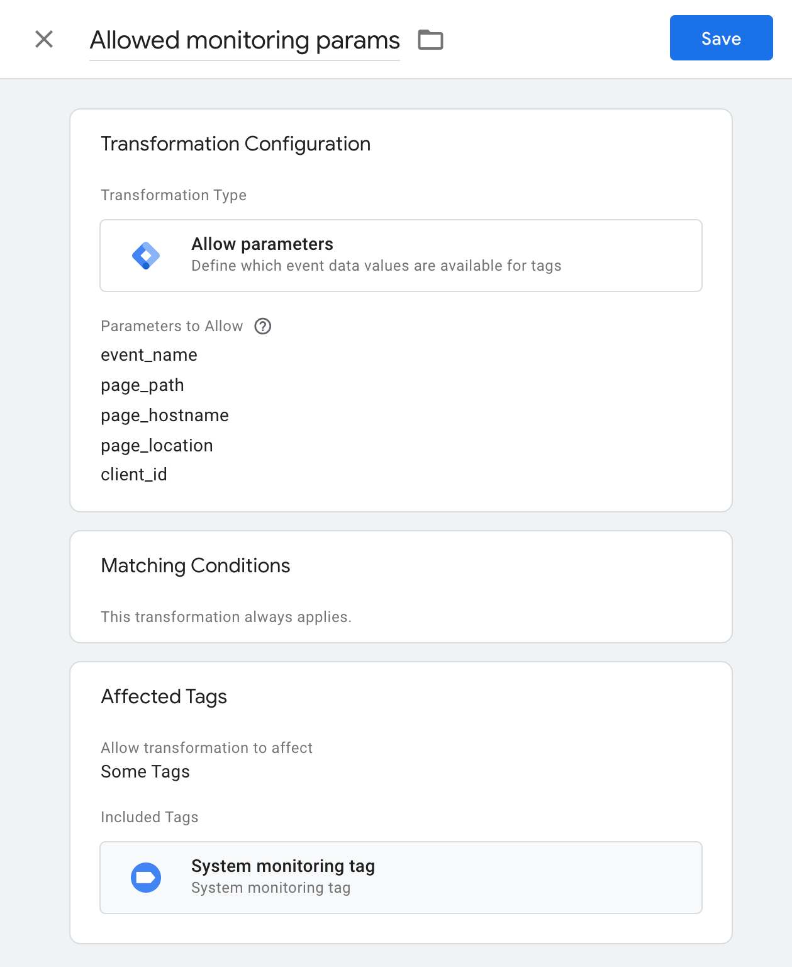The height and width of the screenshot is (967, 792).
Task: Select the client_id parameter
Action: pyautogui.click(x=134, y=474)
